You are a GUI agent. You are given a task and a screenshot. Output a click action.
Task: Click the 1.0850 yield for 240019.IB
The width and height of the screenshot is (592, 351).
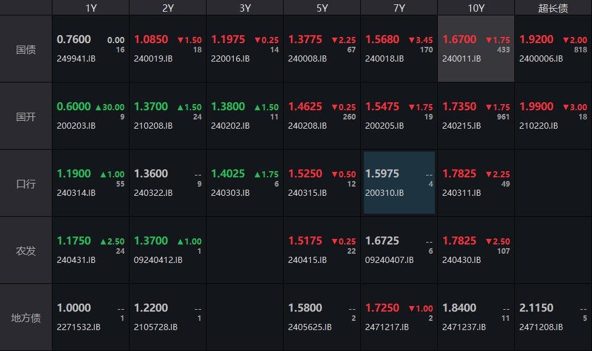[151, 39]
